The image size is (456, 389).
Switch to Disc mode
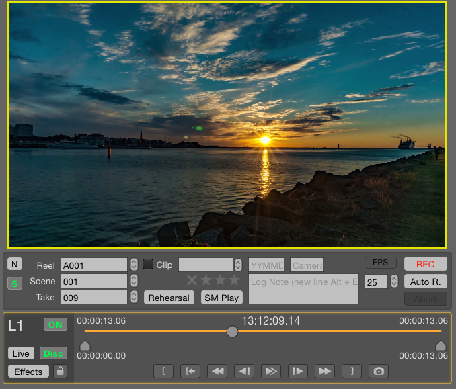(53, 353)
